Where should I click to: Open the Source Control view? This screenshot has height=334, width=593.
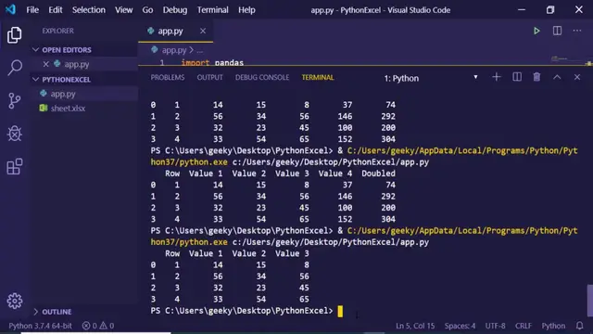click(15, 101)
